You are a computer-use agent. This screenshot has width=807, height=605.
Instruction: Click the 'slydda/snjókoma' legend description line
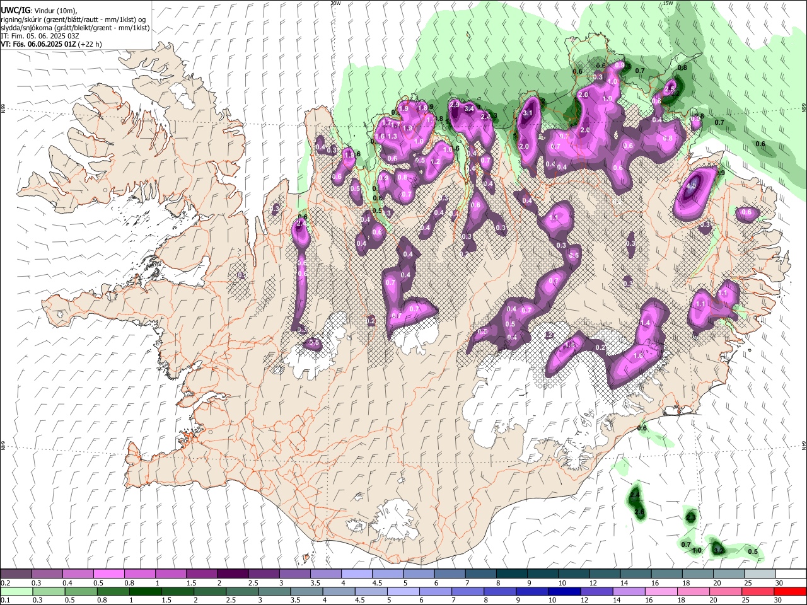click(x=75, y=28)
